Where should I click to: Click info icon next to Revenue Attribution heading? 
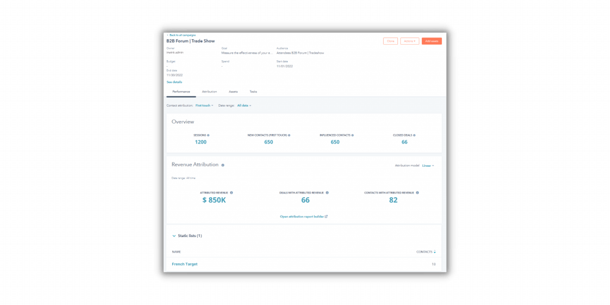(223, 165)
